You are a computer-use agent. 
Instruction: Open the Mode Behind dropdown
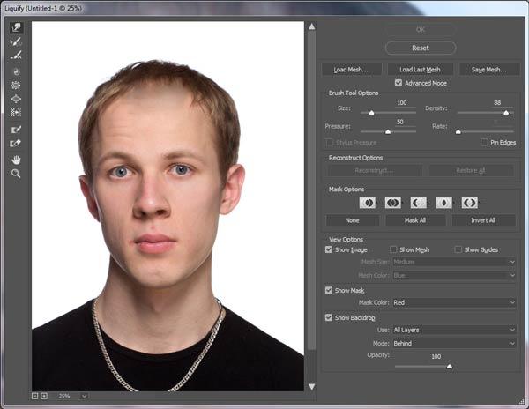pyautogui.click(x=454, y=343)
